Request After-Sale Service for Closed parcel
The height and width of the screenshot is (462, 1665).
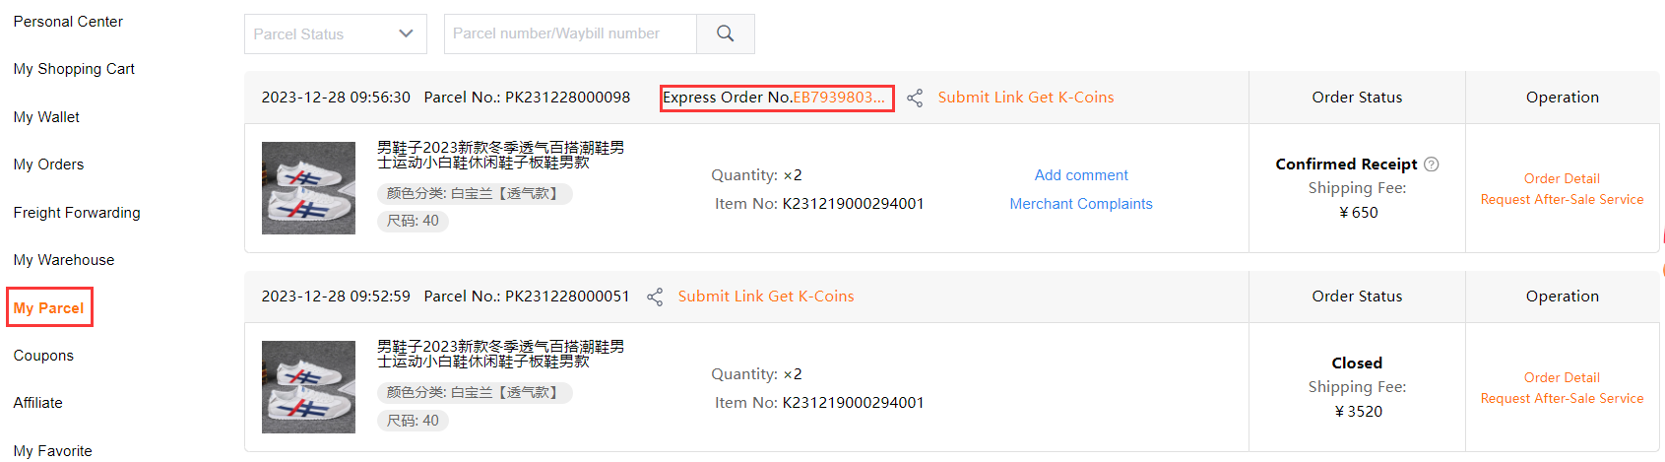[x=1562, y=398]
